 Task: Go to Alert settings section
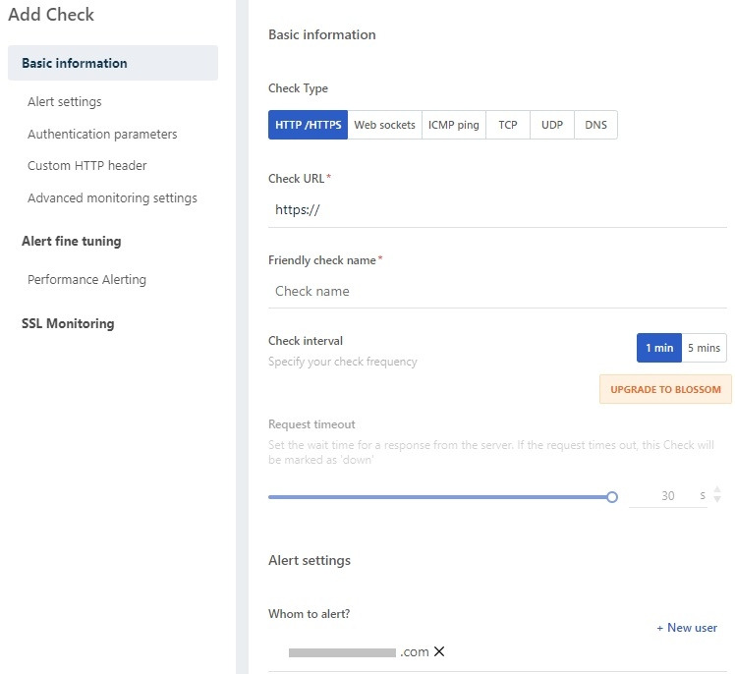point(65,101)
